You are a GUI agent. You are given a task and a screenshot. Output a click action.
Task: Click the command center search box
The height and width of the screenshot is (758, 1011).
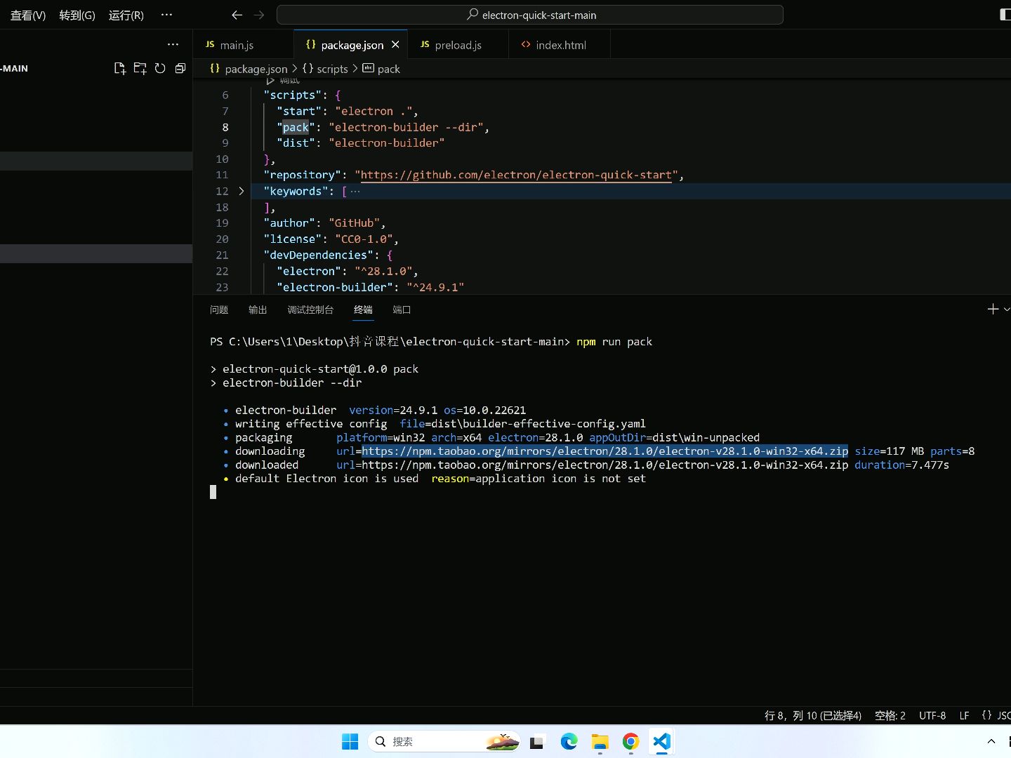click(530, 15)
